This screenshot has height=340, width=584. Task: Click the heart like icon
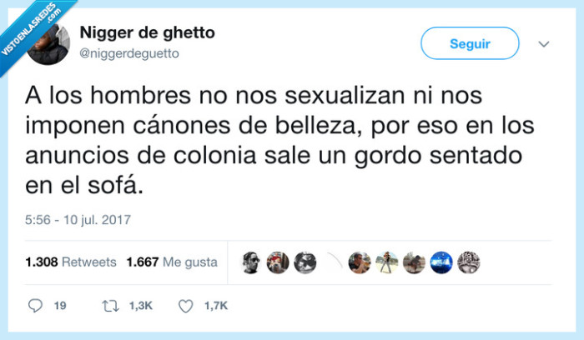click(x=185, y=306)
